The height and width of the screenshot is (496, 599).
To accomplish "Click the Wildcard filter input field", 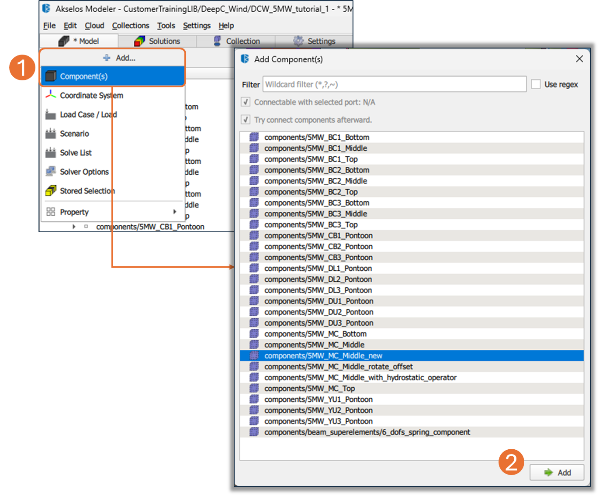I will (x=395, y=84).
